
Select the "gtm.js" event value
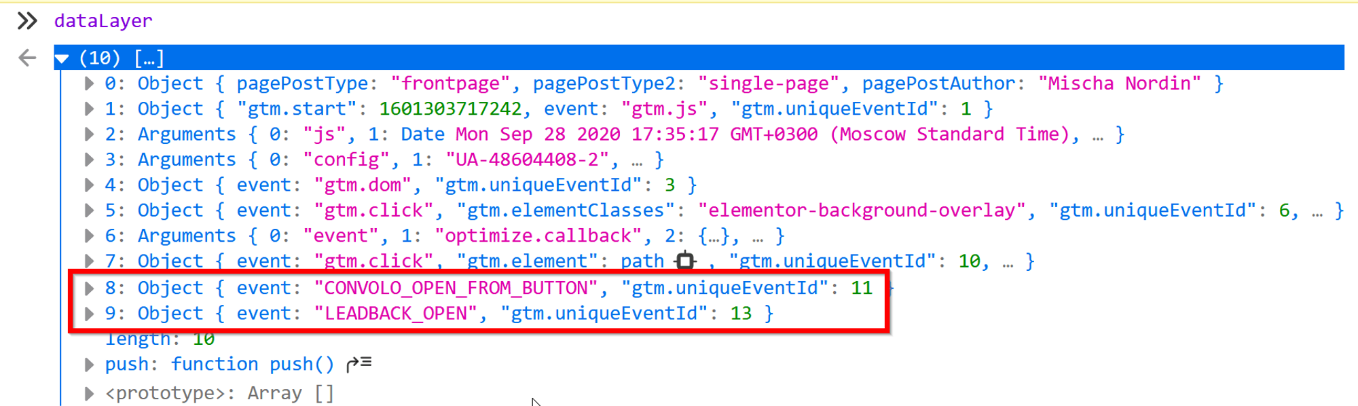pyautogui.click(x=665, y=109)
